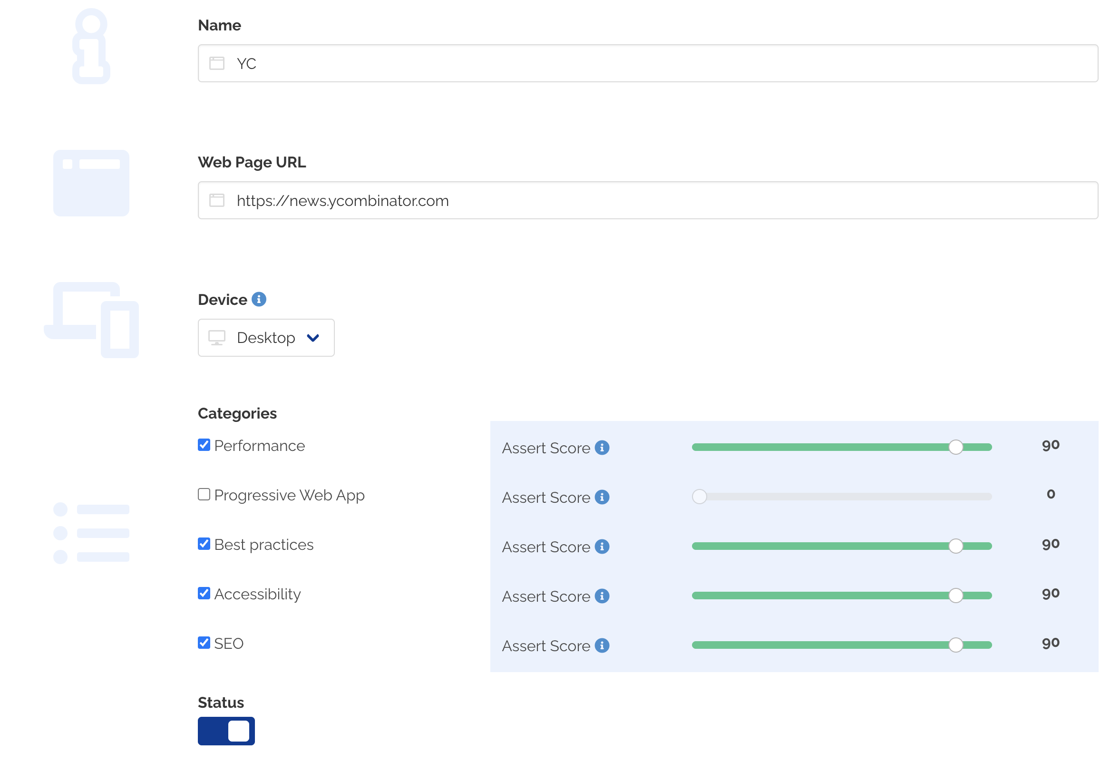Click the Assert Score info icon for Performance
1111x762 pixels.
[x=602, y=448]
